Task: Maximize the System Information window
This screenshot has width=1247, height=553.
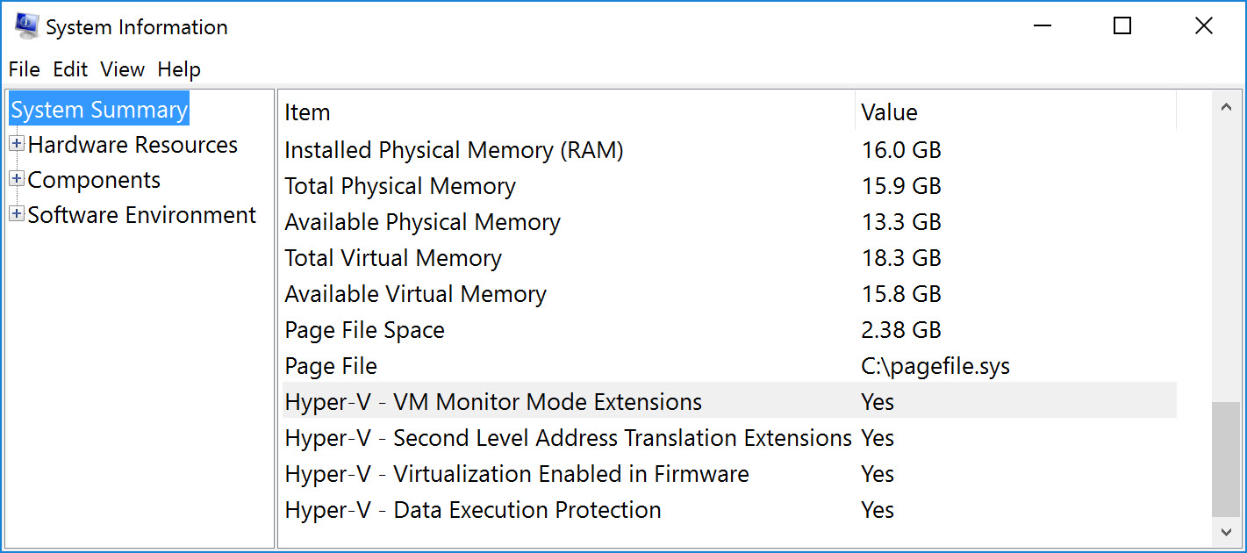Action: pos(1122,26)
